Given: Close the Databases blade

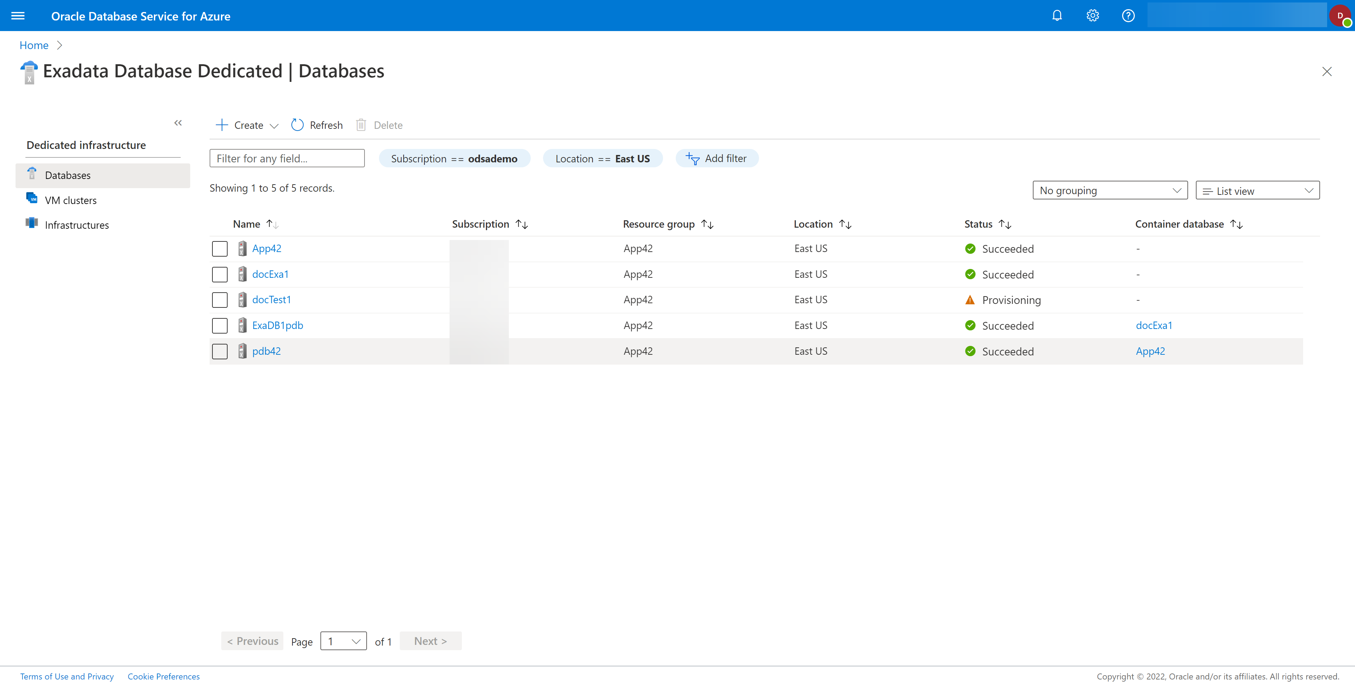Looking at the screenshot, I should pos(1327,72).
